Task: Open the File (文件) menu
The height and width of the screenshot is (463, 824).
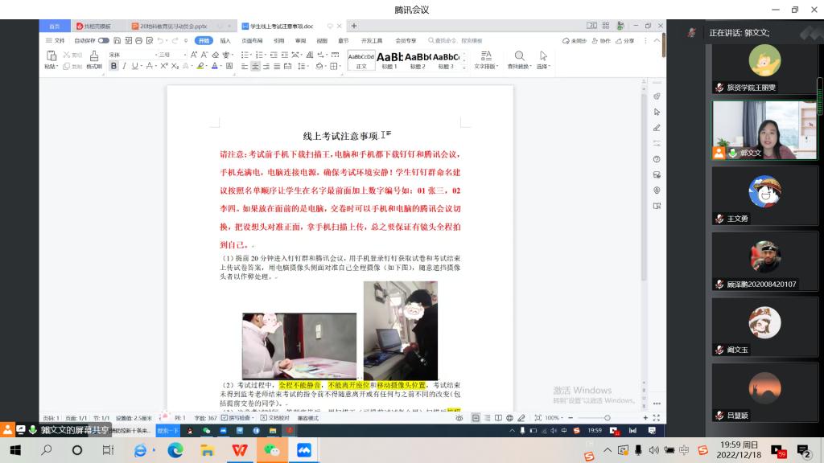Action: point(56,40)
